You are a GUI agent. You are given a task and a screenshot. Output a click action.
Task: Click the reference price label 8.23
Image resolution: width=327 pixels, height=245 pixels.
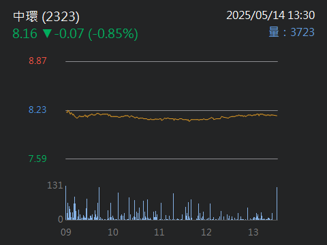37,110
